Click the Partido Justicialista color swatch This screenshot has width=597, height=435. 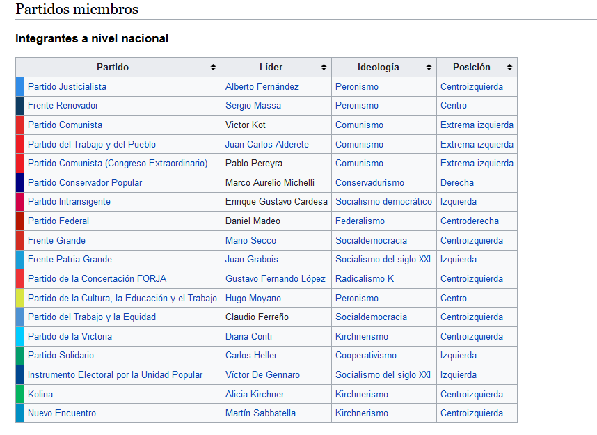(x=19, y=87)
